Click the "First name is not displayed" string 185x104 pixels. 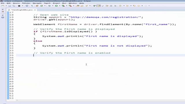116,46
